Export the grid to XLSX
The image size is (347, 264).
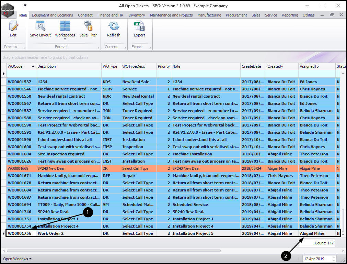click(x=139, y=26)
